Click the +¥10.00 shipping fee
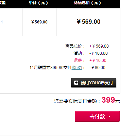The image size is (136, 136). tap(98, 61)
